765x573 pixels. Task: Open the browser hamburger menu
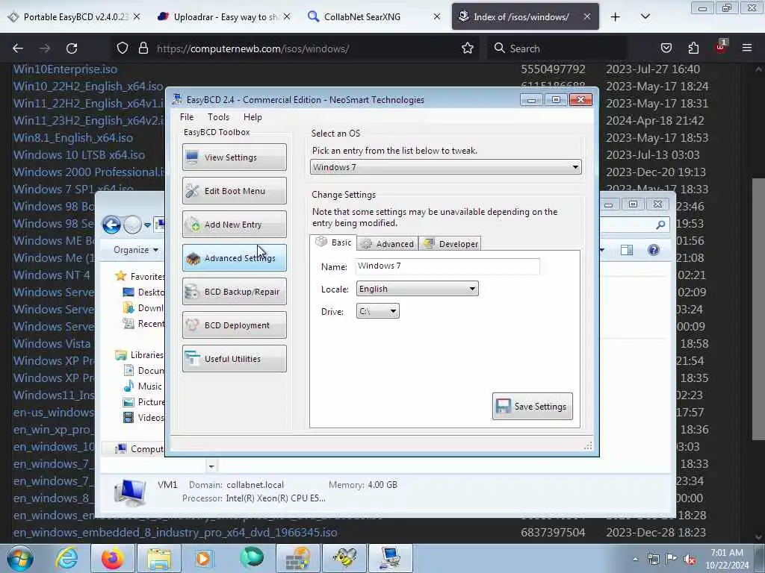747,48
